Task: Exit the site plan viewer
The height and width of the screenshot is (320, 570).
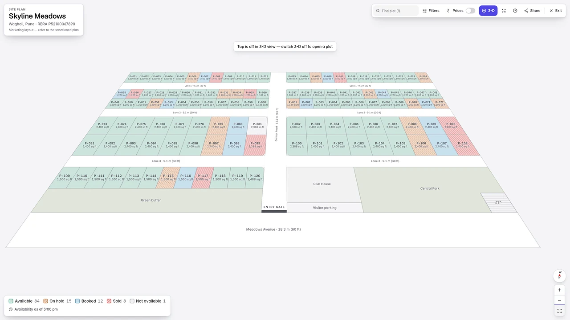Action: tap(555, 11)
